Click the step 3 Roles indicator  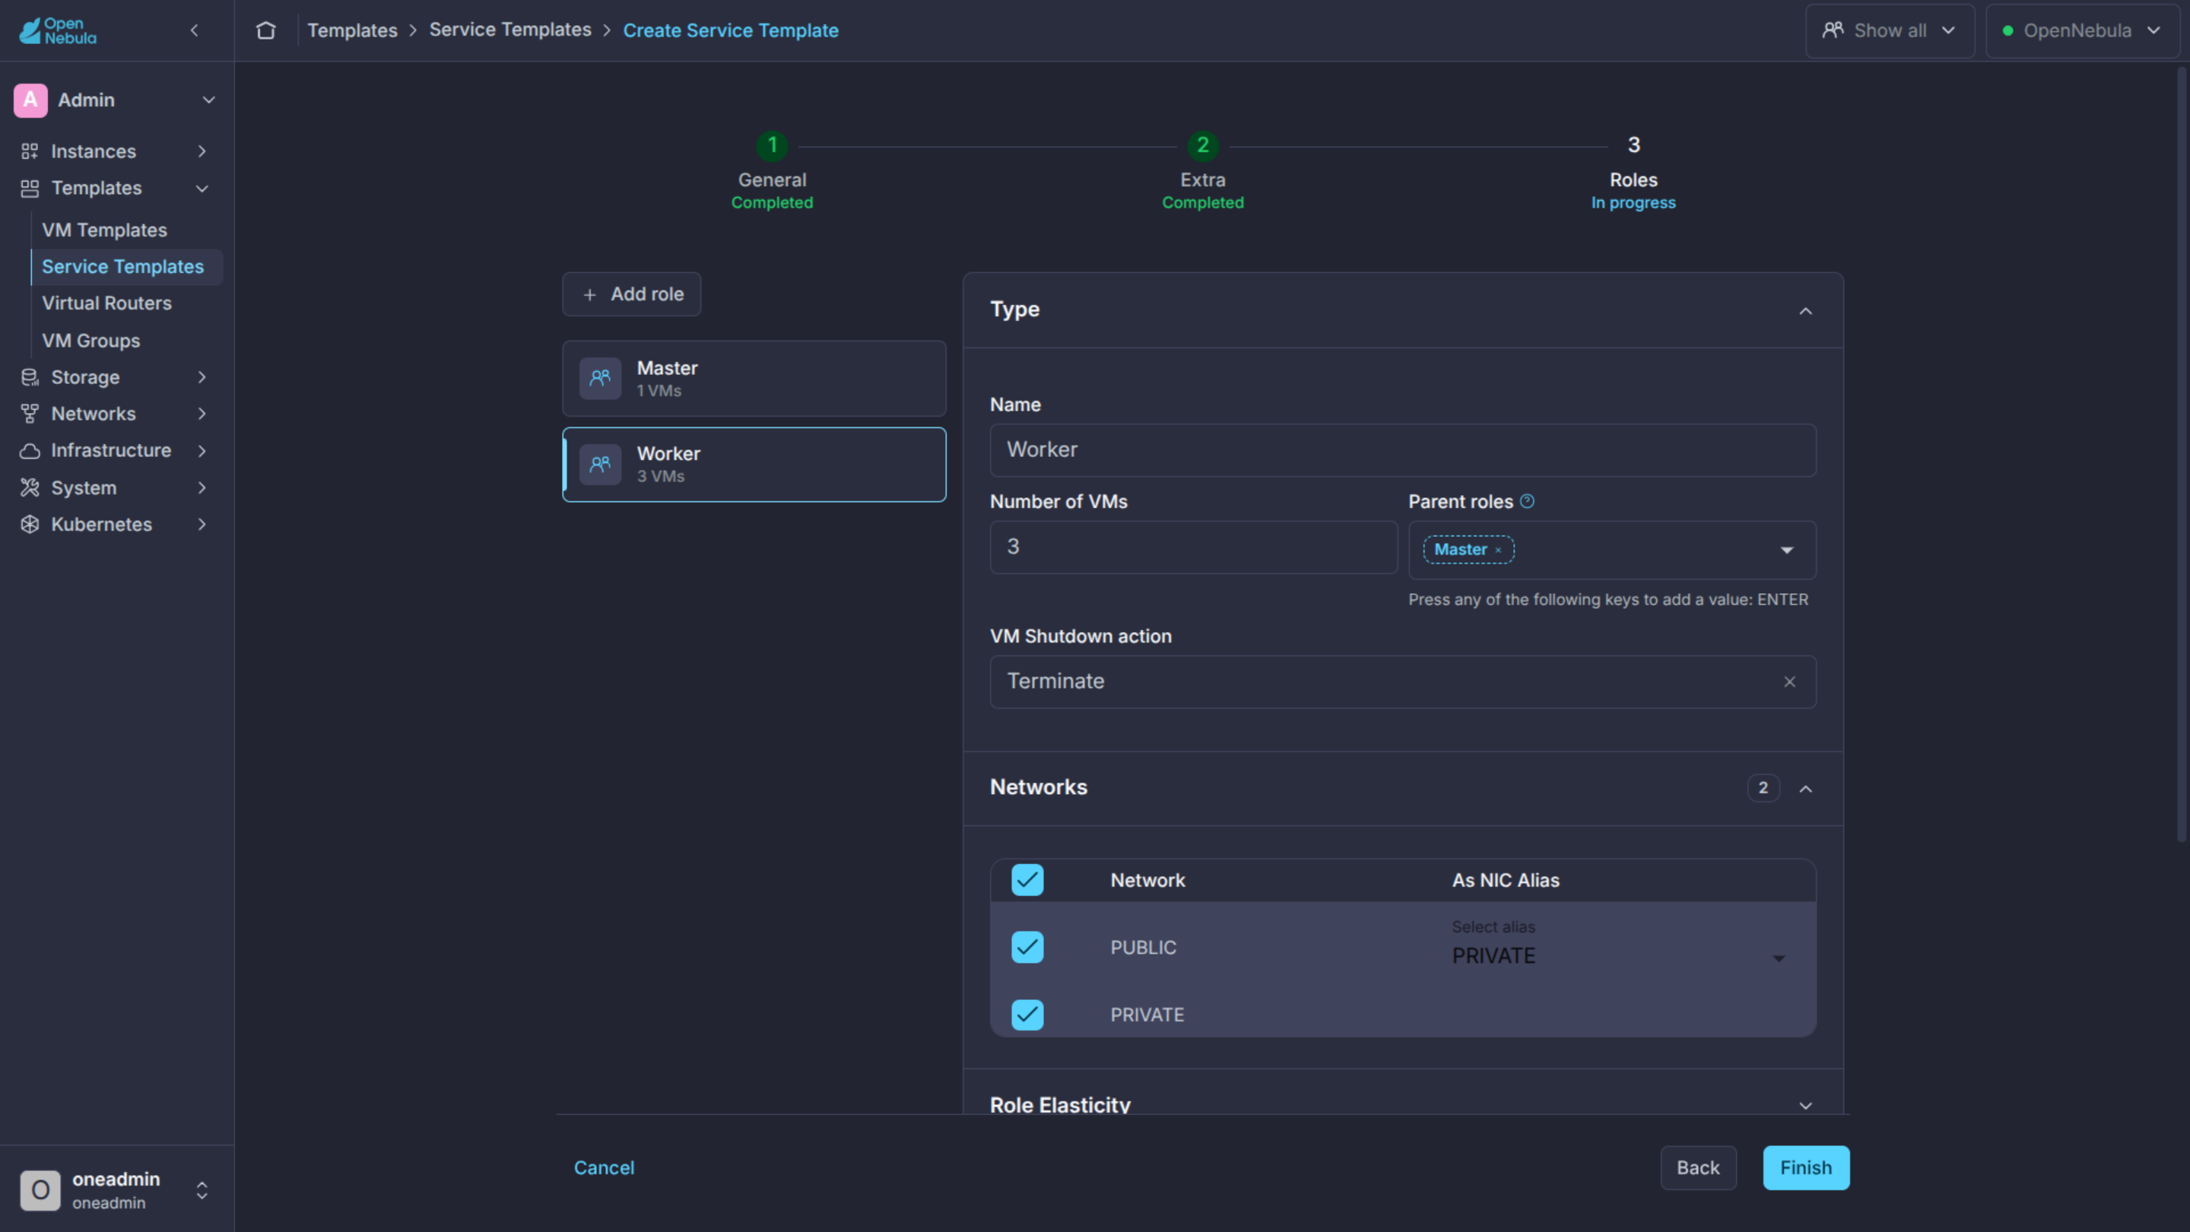(x=1633, y=145)
